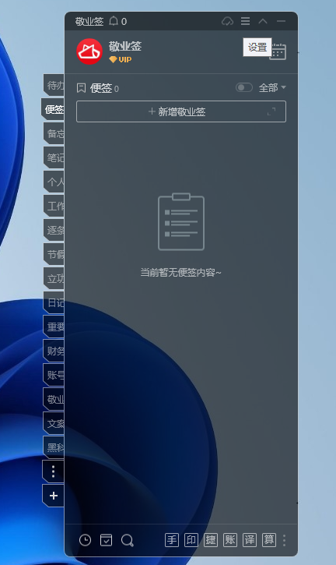
Task: Open the clock timeline icon
Action: coord(86,540)
